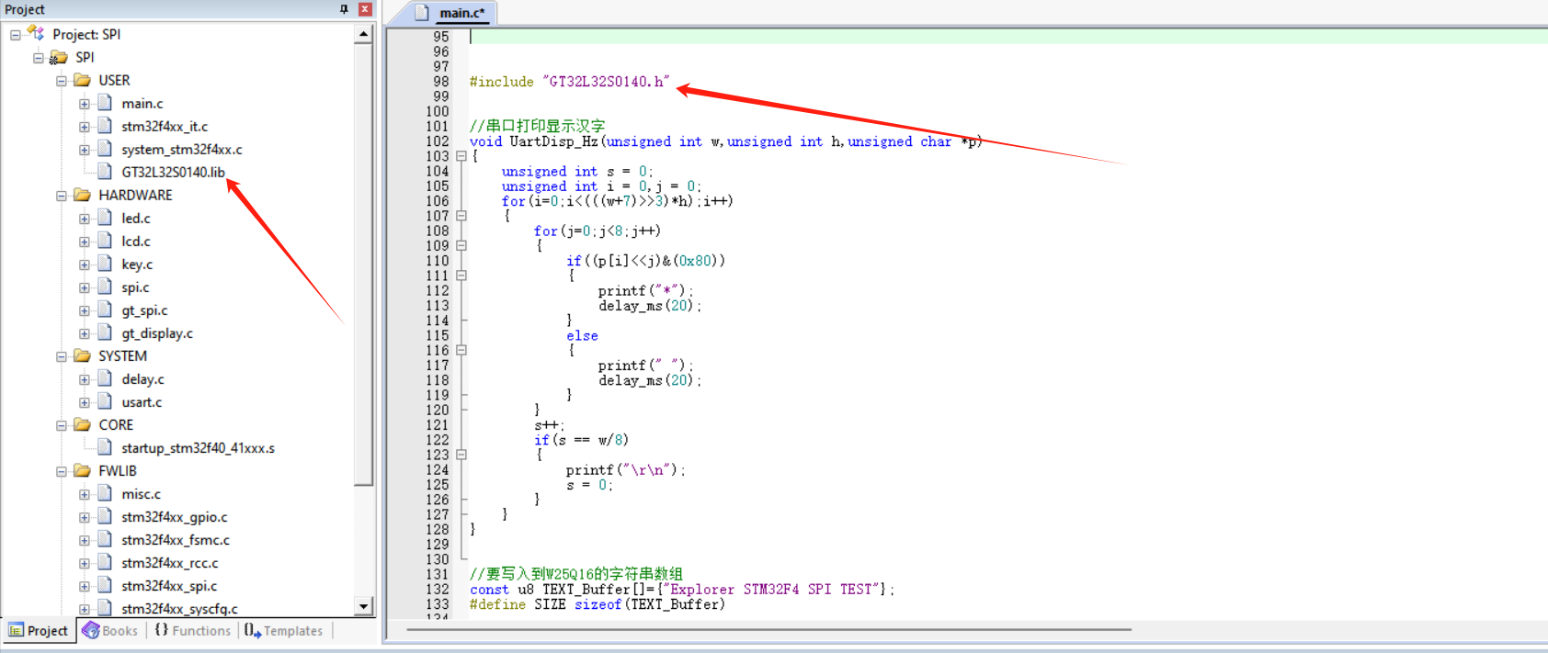The height and width of the screenshot is (653, 1548).
Task: Collapse the SPI target node
Action: point(39,58)
